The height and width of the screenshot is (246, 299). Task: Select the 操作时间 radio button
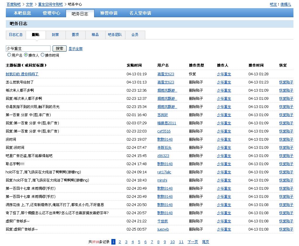(x=42, y=55)
